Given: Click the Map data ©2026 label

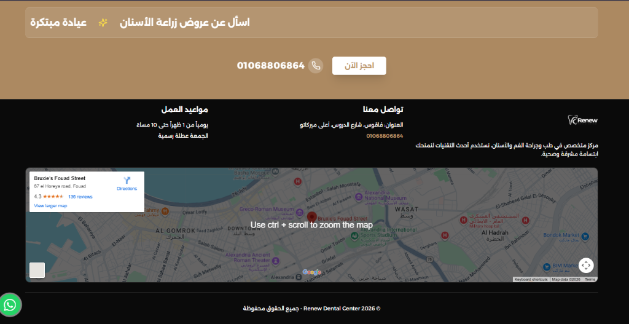Looking at the screenshot, I should (x=566, y=280).
